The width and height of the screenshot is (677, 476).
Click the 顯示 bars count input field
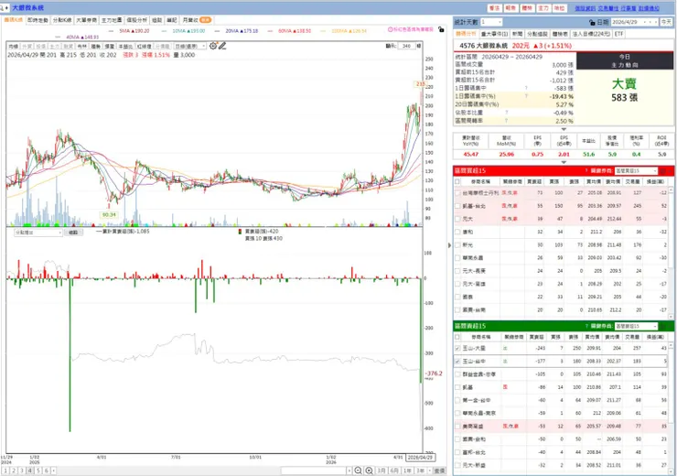(x=406, y=46)
